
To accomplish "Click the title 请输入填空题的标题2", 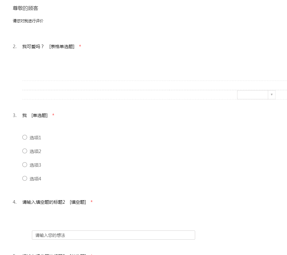I will pyautogui.click(x=44, y=202).
